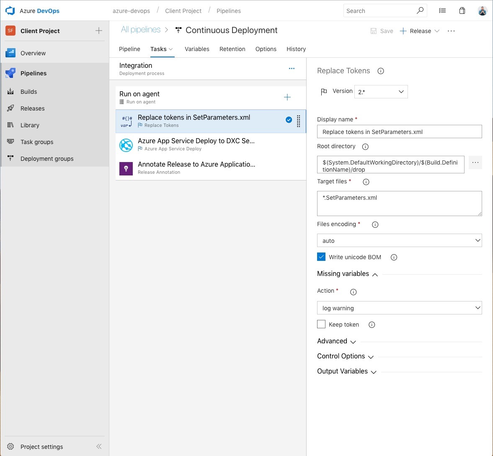Switch to the Options tab
Screen dimensions: 493x456
click(x=266, y=49)
